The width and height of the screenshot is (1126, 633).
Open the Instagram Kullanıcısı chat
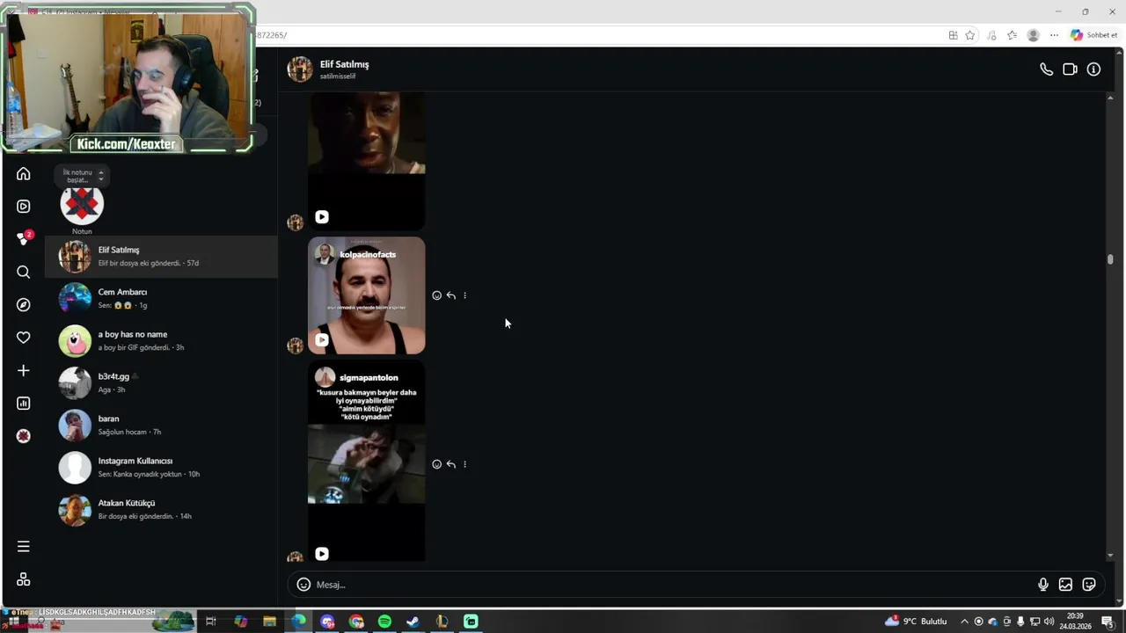pyautogui.click(x=162, y=468)
